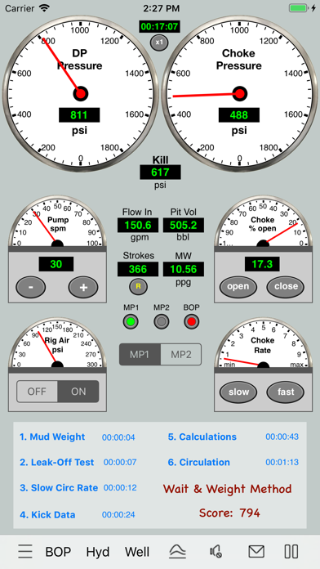Click the DP Pressure 811 readout
Viewport: 320px width, 569px height.
point(79,115)
